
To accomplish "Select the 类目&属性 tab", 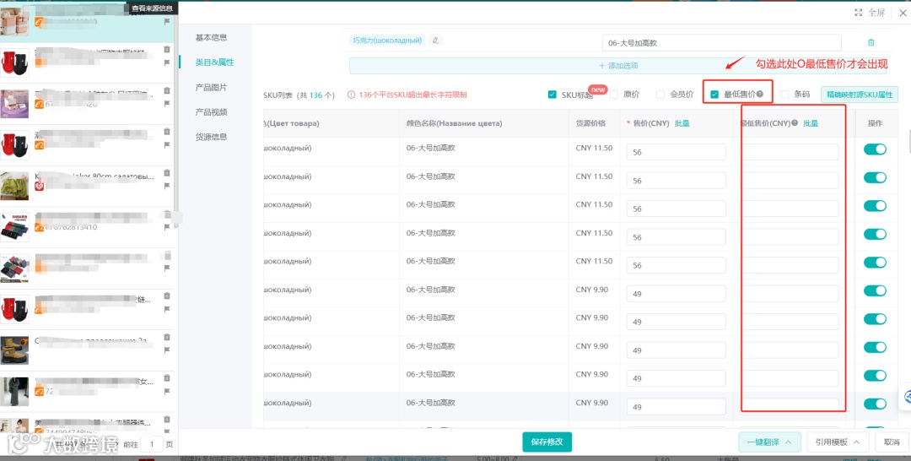I will coord(214,62).
